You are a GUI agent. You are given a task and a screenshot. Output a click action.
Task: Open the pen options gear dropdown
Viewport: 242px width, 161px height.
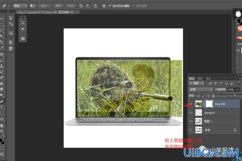coord(104,6)
